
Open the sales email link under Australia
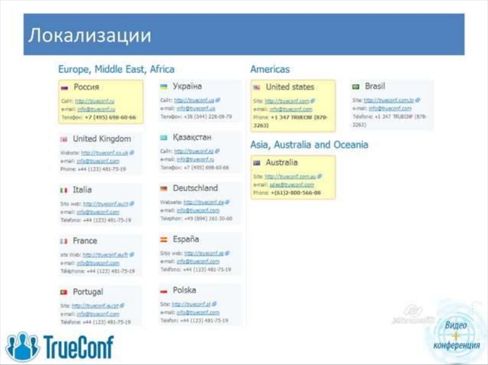(292, 184)
